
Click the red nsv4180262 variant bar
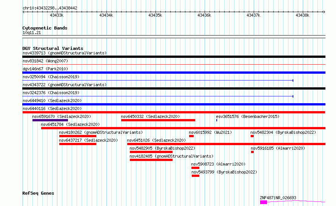point(78,136)
